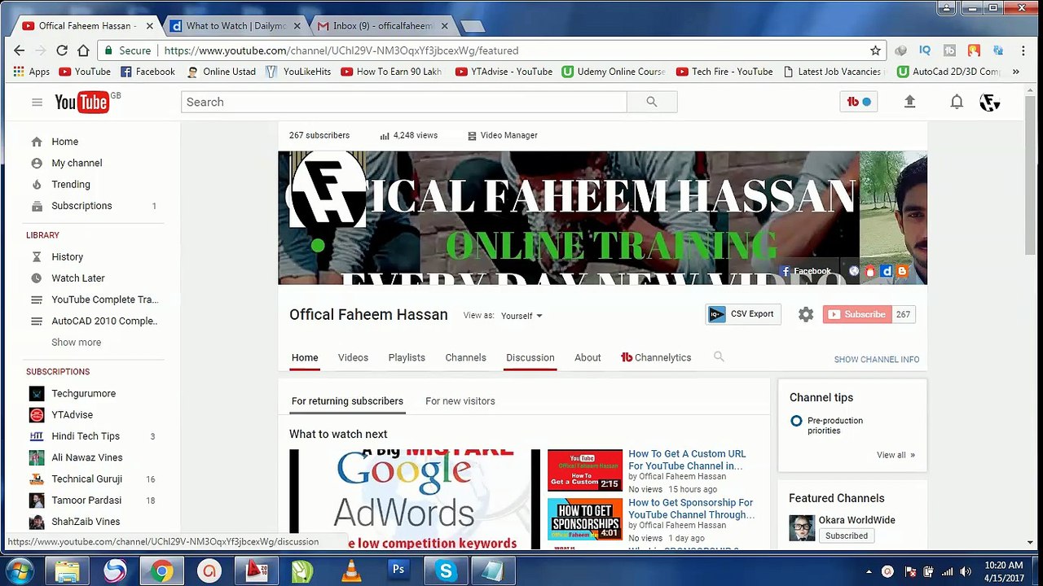The image size is (1043, 586).
Task: Open File Explorer from taskbar
Action: coord(67,571)
